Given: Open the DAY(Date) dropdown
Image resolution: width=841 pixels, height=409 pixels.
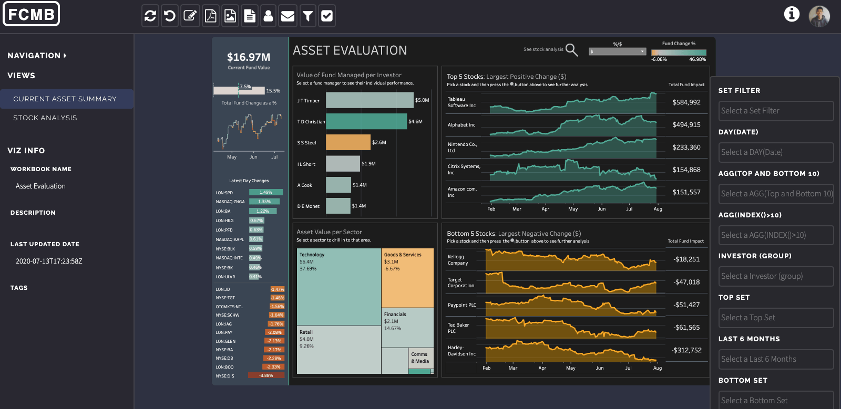Looking at the screenshot, I should 776,152.
